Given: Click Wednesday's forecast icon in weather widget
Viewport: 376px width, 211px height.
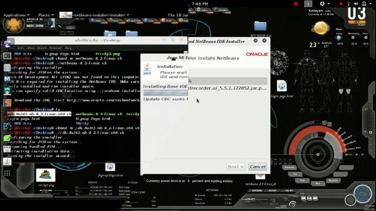Looking at the screenshot, I should [353, 38].
